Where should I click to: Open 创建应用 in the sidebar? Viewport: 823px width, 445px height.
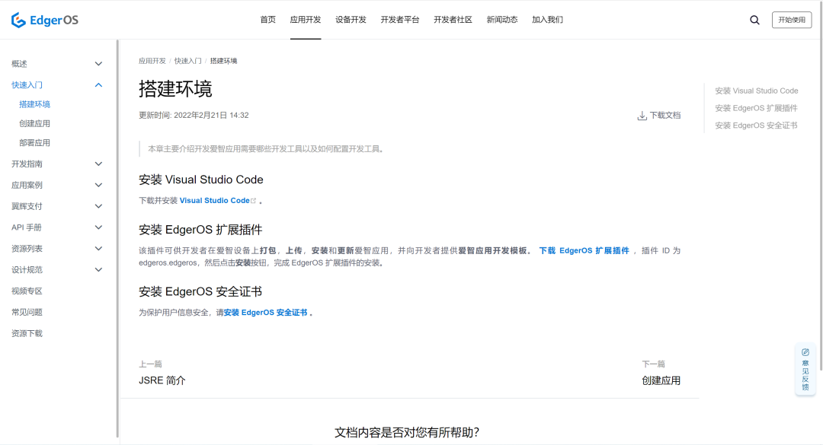34,124
